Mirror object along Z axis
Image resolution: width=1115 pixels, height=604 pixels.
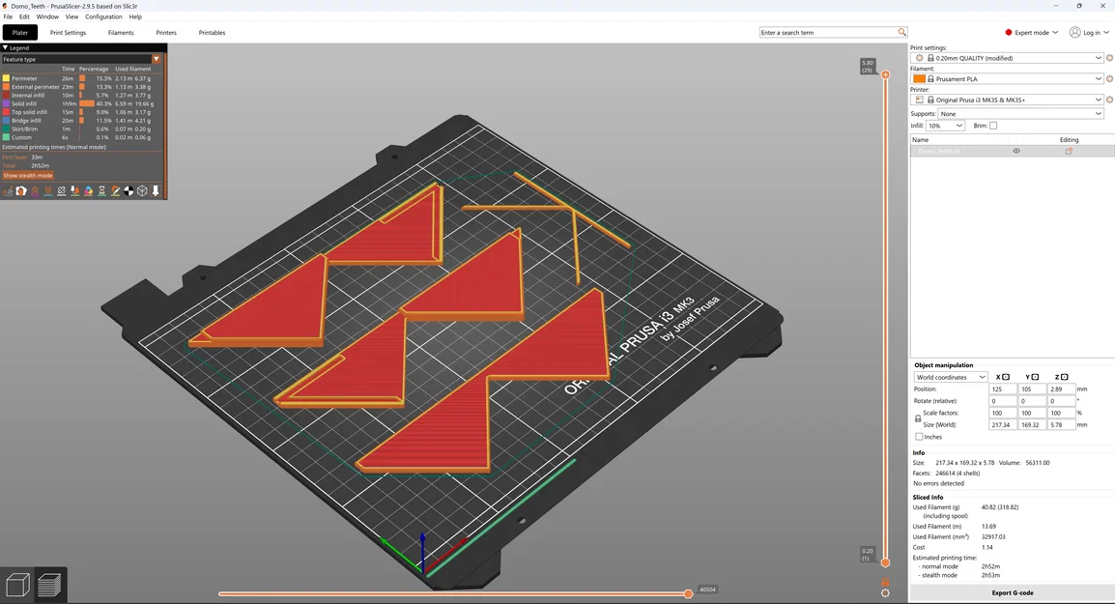pyautogui.click(x=1065, y=377)
